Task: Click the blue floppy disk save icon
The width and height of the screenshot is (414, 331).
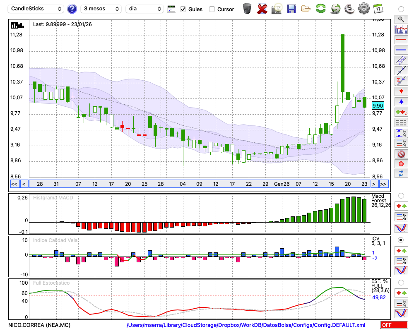Action: tap(291, 8)
